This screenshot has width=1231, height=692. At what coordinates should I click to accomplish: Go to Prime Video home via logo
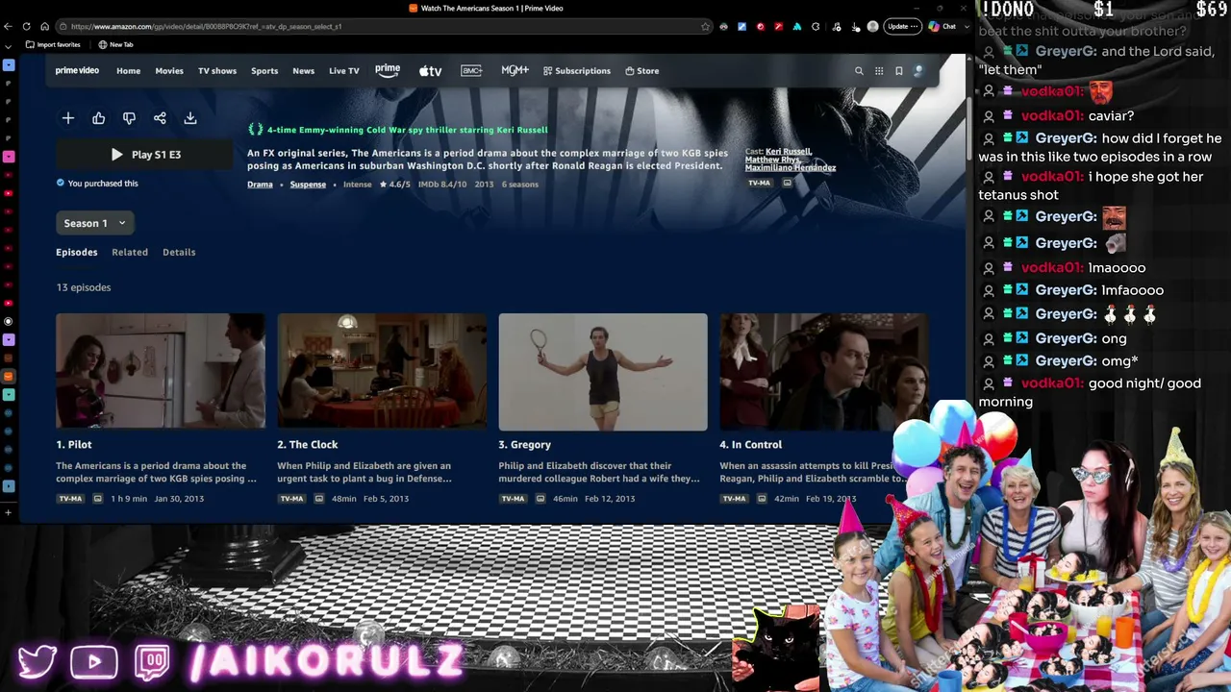[x=77, y=70]
